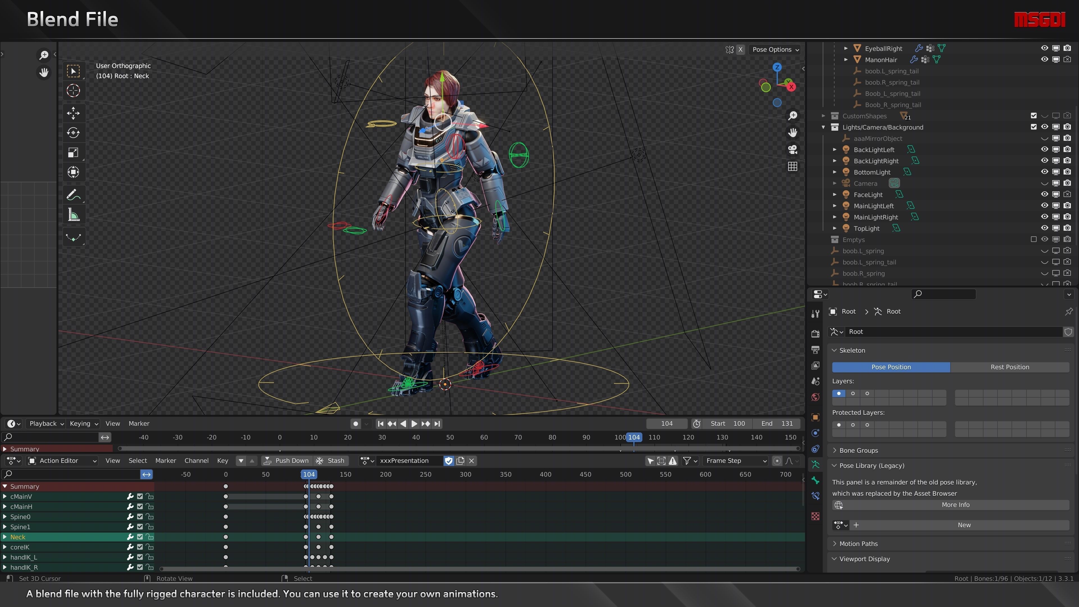
Task: Expand the CustomShapes collection
Action: [x=823, y=116]
